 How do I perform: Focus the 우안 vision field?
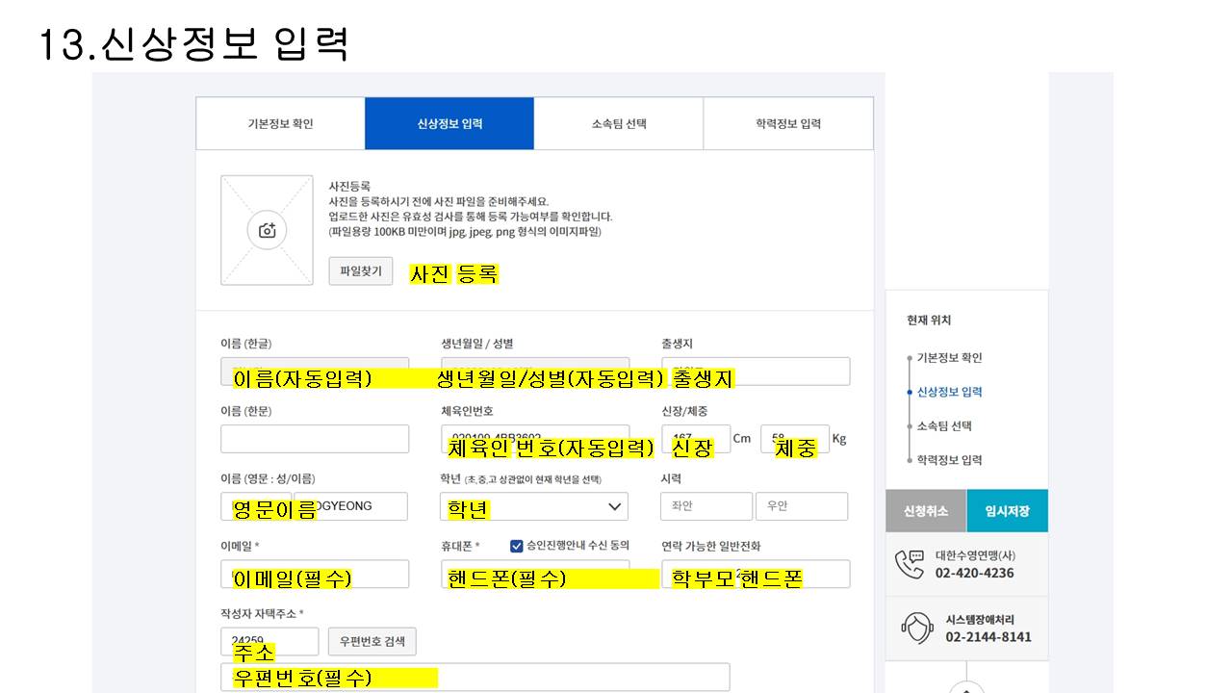point(801,506)
